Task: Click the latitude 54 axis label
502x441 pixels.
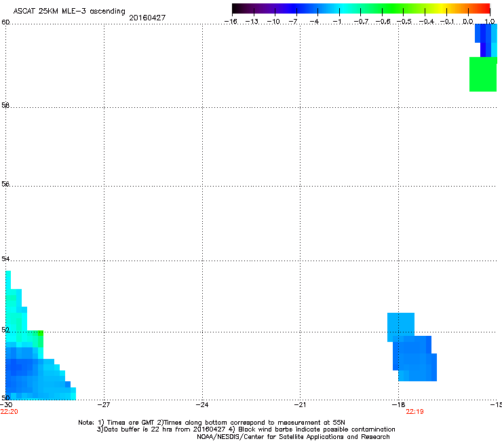Action: pyautogui.click(x=5, y=258)
